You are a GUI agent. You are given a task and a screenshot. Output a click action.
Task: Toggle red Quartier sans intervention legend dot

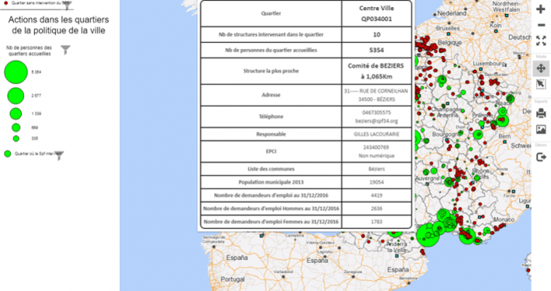[x=6, y=3]
